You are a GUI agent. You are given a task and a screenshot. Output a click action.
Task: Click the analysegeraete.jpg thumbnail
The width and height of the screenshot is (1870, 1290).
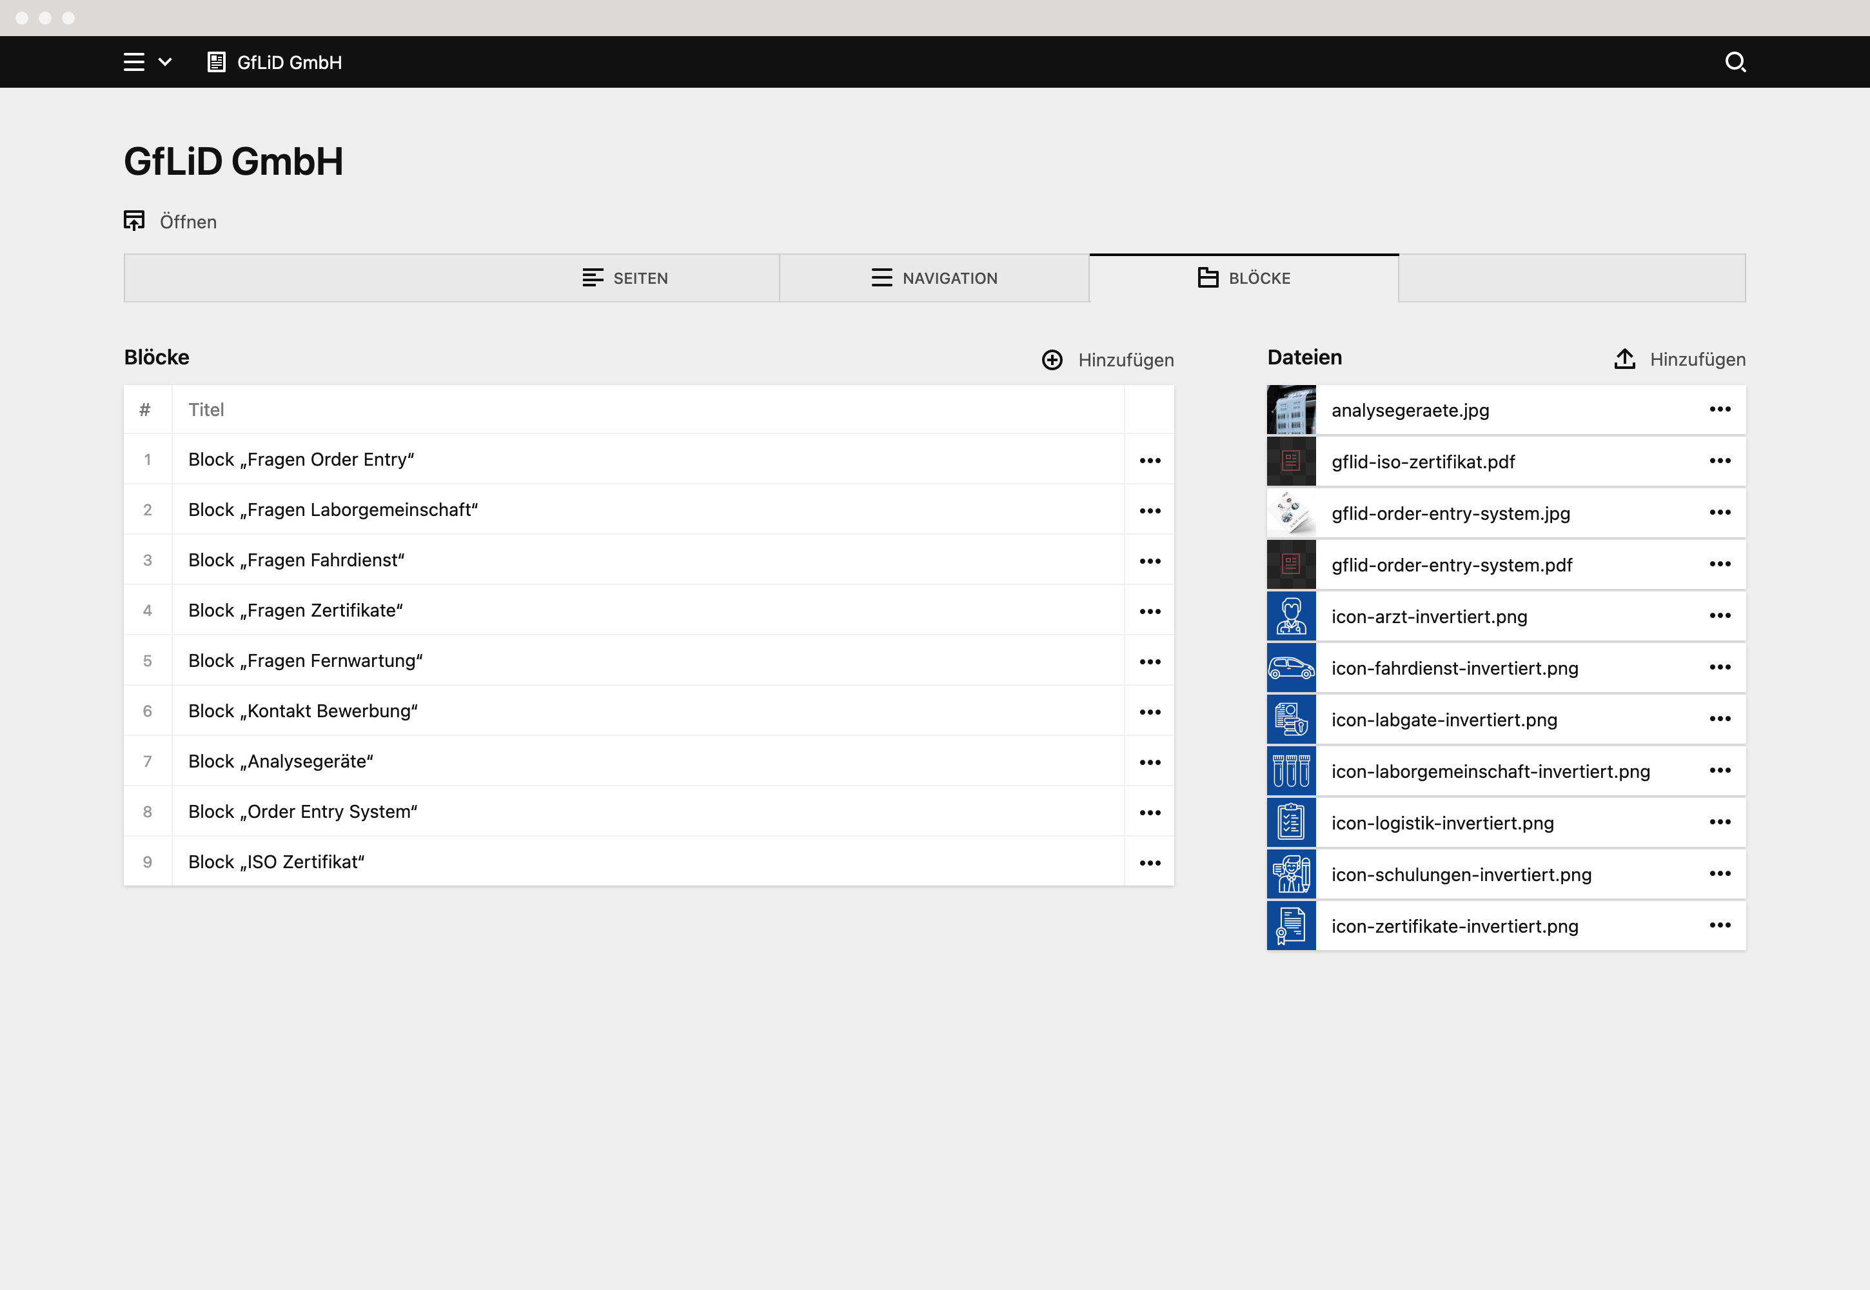coord(1292,410)
